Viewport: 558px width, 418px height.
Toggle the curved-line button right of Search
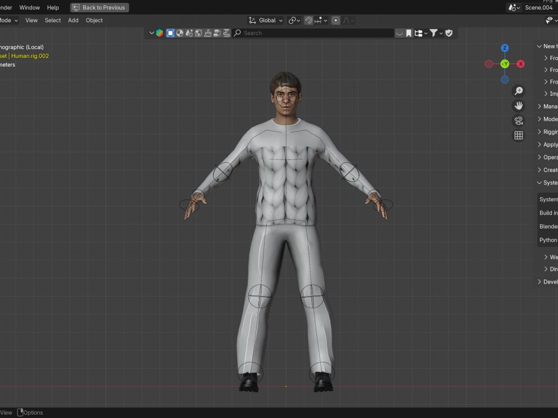(400, 33)
